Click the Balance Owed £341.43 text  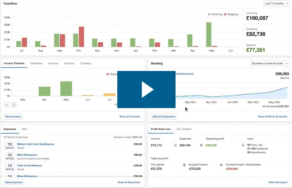tap(128, 137)
